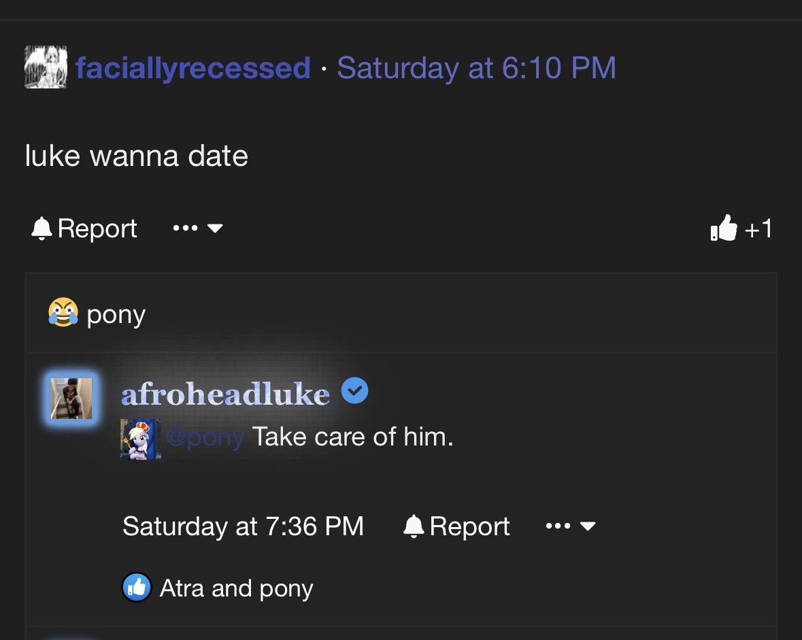Screen dimensions: 802x640
Task: Click the Saturday at 6:10 PM timestamp
Action: tap(476, 67)
